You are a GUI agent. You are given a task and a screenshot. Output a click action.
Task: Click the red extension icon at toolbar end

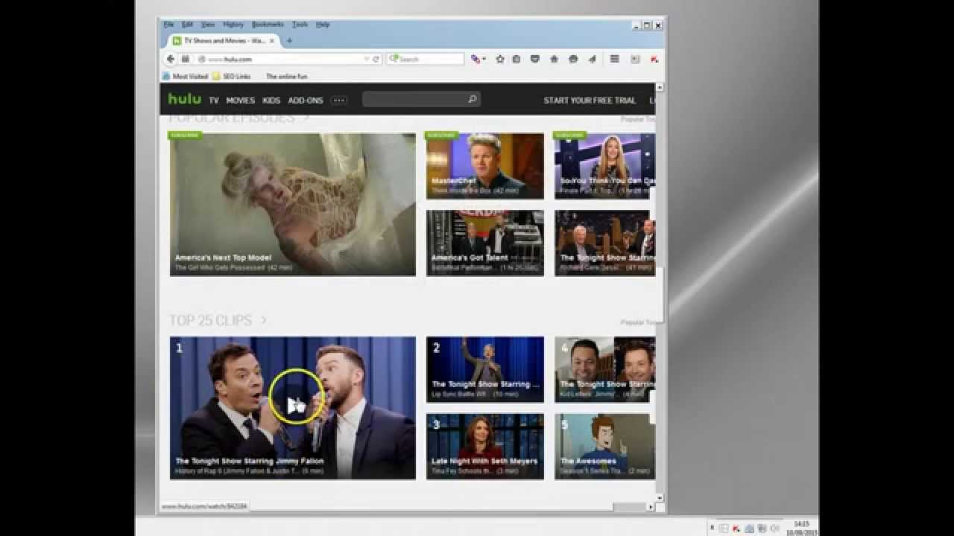[654, 59]
